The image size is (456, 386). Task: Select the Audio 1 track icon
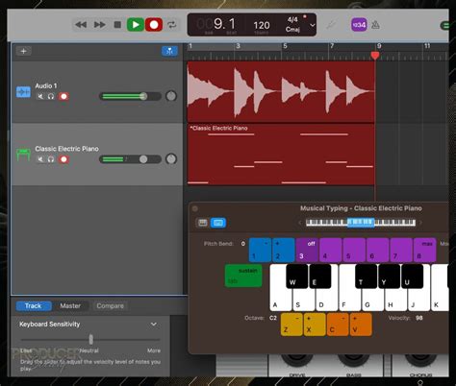pos(23,92)
